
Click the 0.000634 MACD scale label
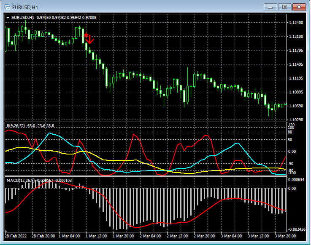pyautogui.click(x=297, y=180)
